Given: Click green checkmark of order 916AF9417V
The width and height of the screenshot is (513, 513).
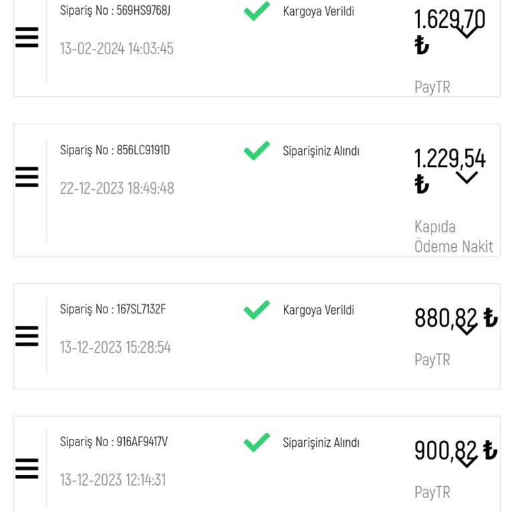Looking at the screenshot, I should coord(256,442).
